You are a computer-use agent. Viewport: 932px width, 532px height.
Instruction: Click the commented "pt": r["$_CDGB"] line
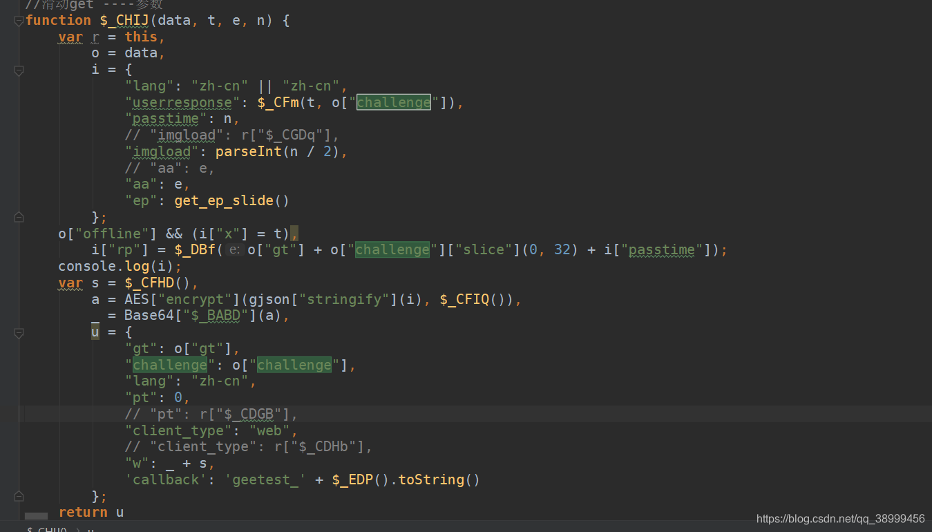[211, 414]
